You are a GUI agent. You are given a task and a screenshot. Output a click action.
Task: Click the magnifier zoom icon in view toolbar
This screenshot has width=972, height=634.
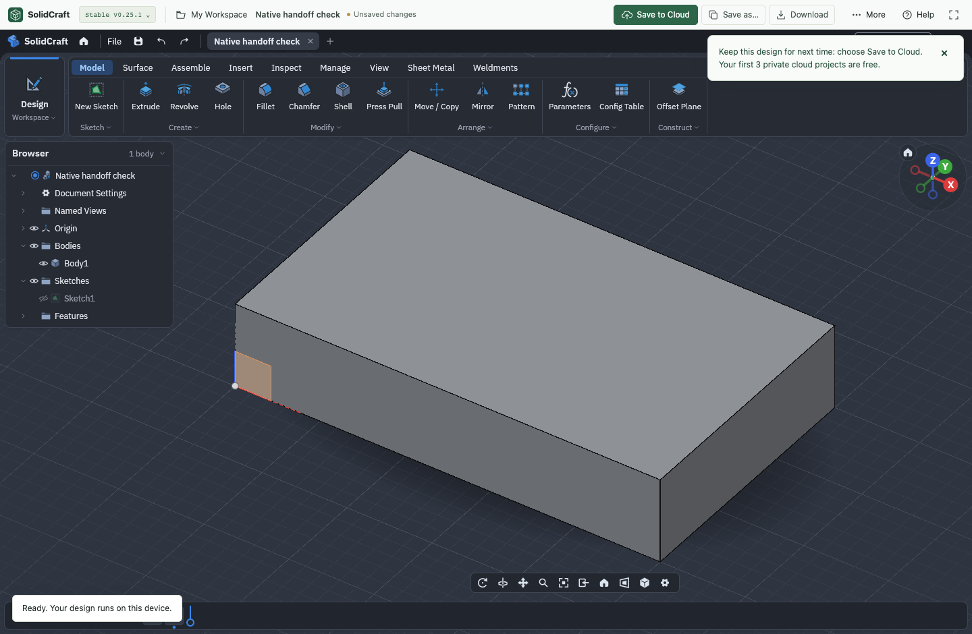pyautogui.click(x=543, y=583)
